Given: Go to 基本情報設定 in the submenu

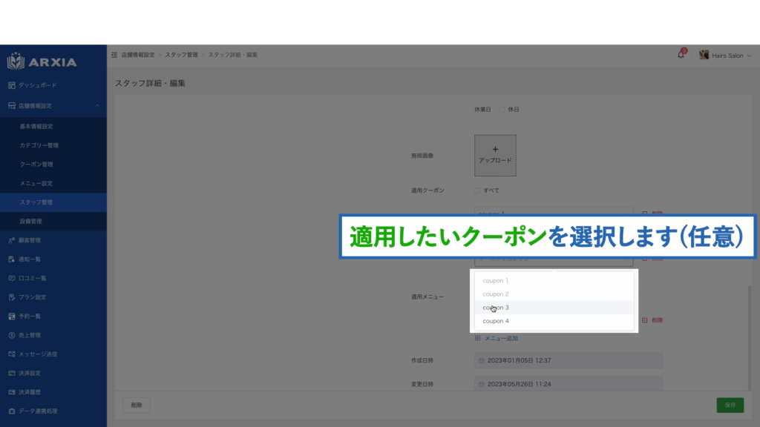Looking at the screenshot, I should [53, 126].
